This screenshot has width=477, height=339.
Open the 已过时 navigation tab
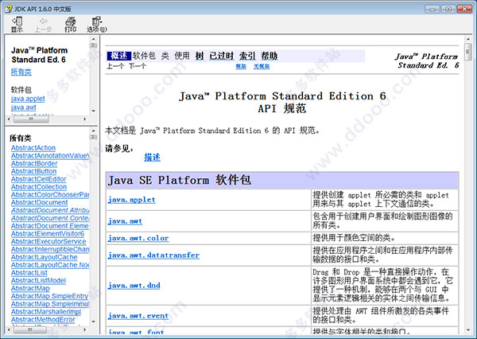pyautogui.click(x=222, y=56)
